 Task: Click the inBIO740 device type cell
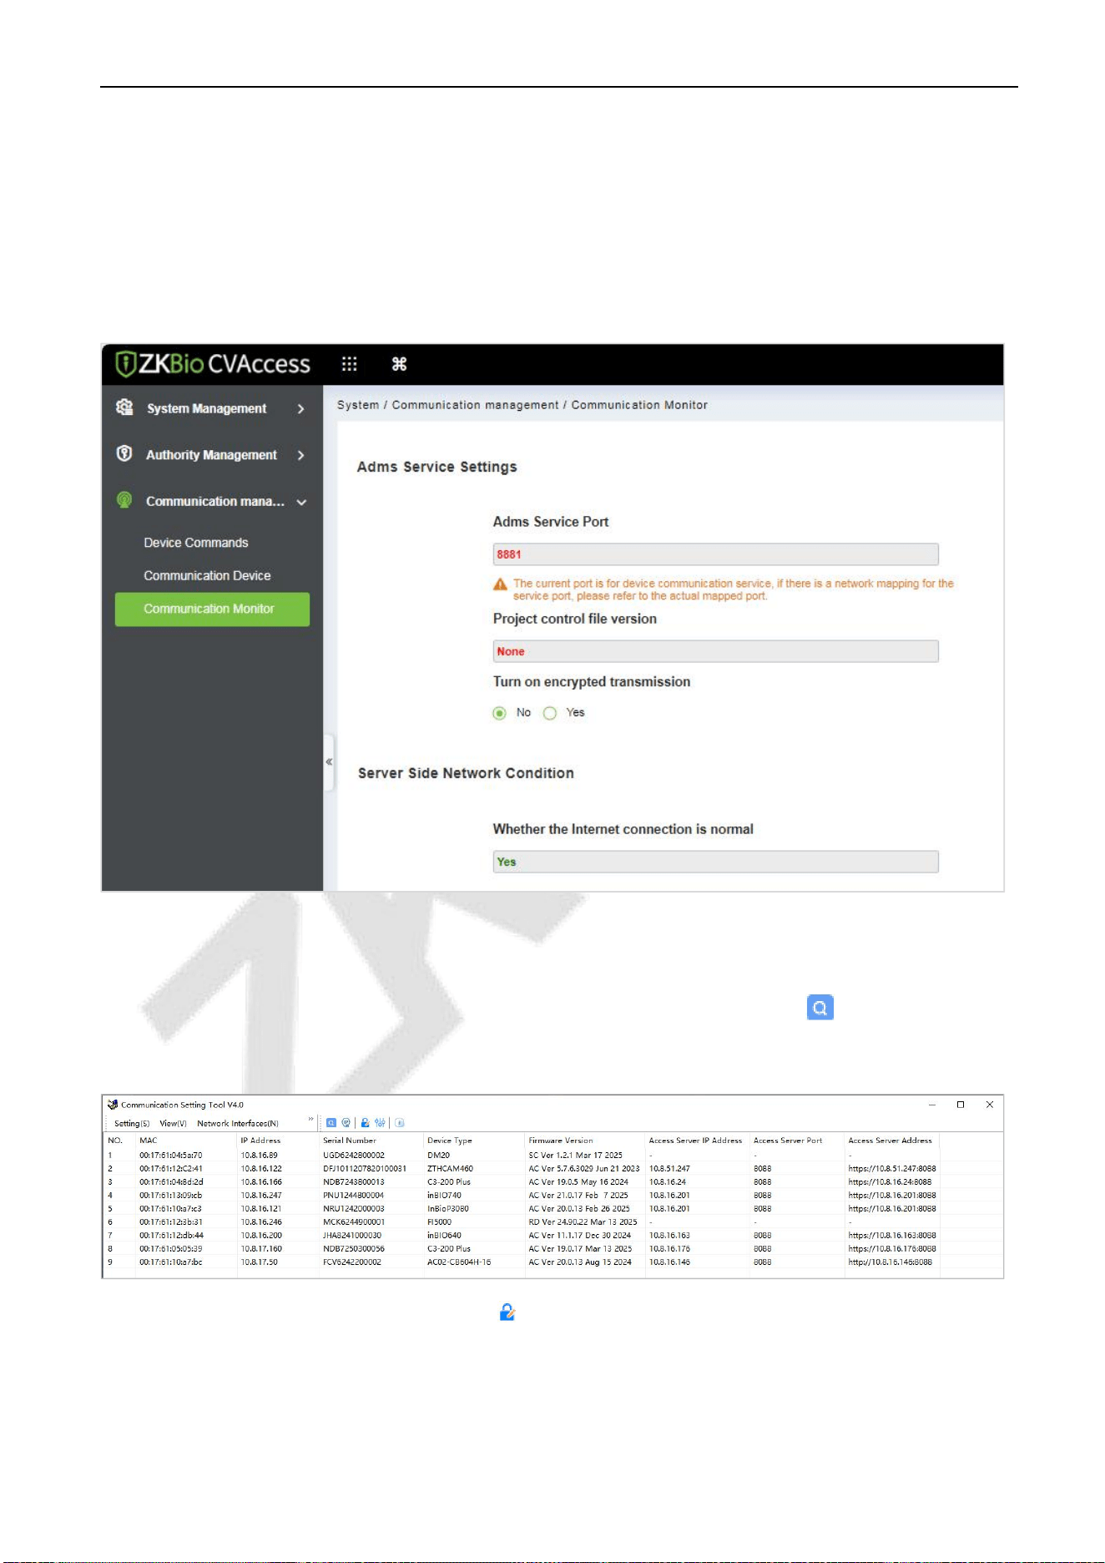[x=444, y=1196]
